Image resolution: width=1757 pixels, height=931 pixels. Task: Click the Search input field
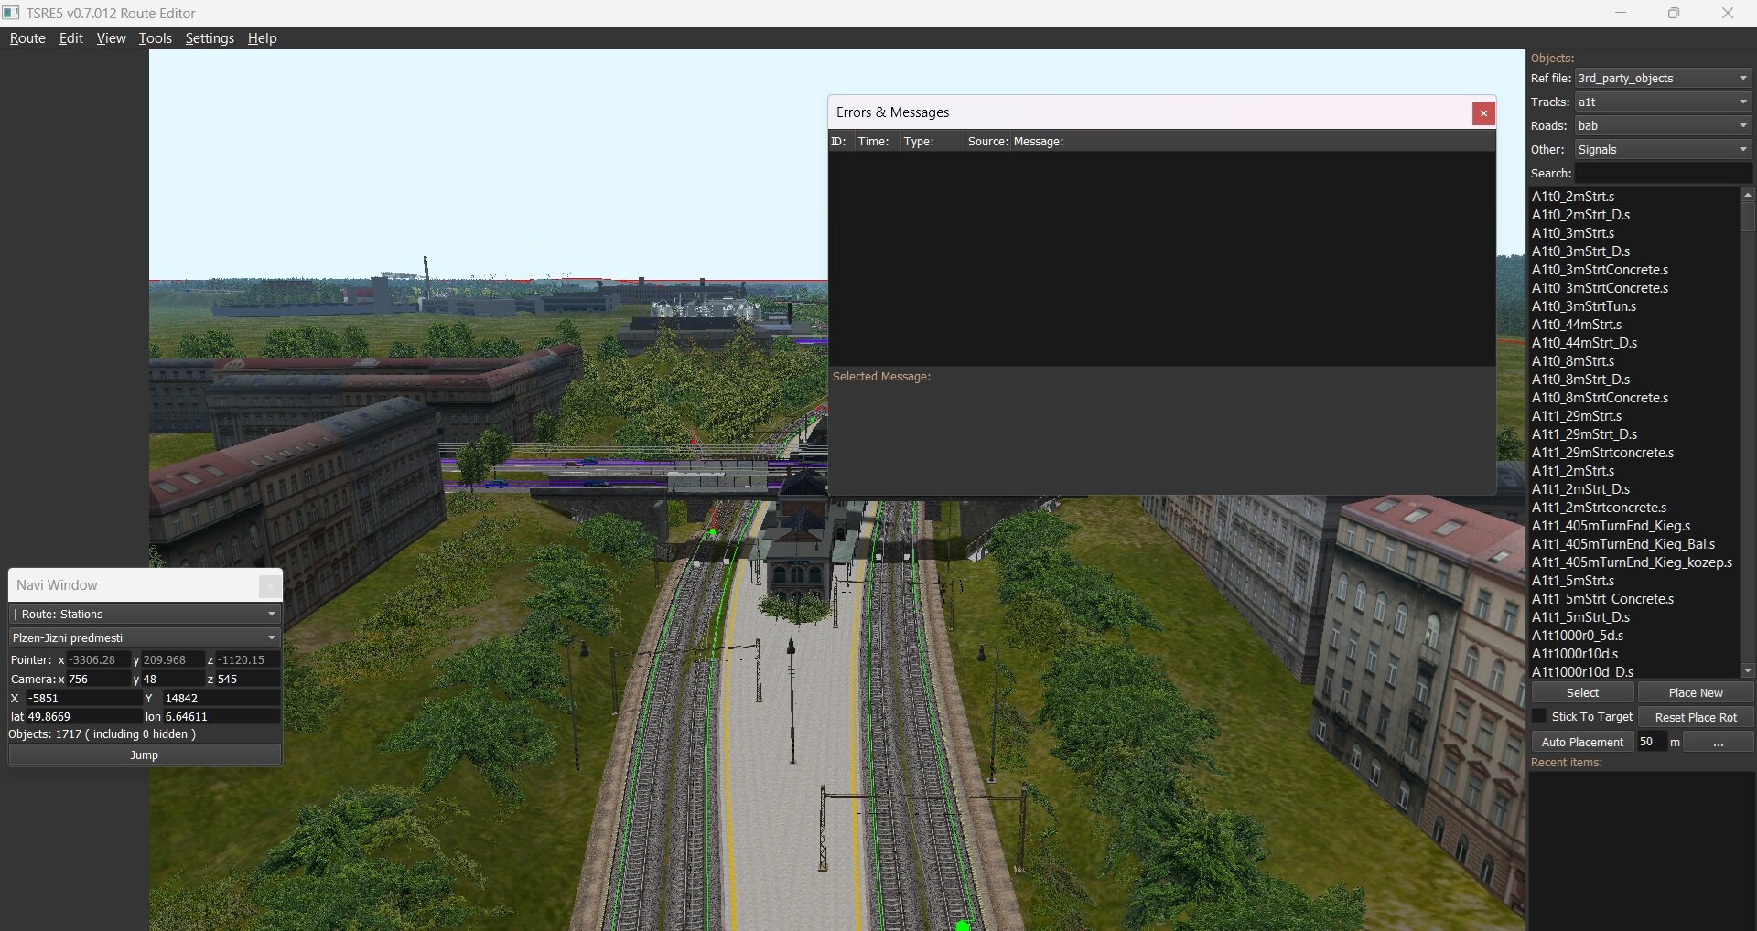point(1663,174)
